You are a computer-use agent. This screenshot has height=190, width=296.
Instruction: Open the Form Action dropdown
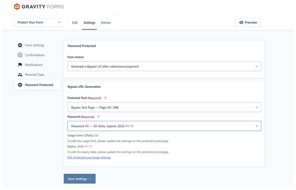click(x=164, y=66)
